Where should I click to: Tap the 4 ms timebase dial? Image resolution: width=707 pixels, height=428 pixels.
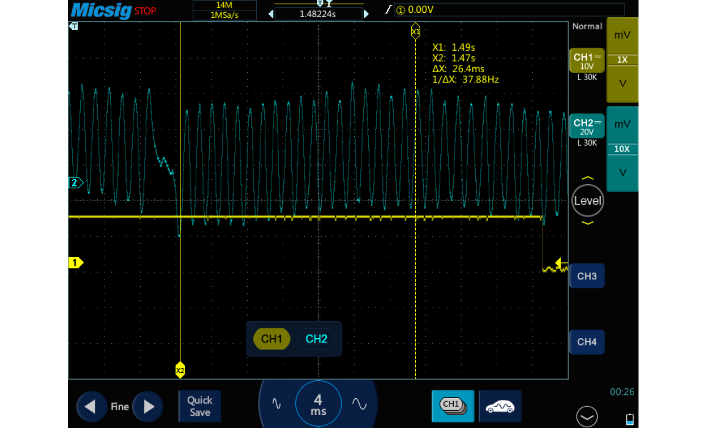pos(318,404)
